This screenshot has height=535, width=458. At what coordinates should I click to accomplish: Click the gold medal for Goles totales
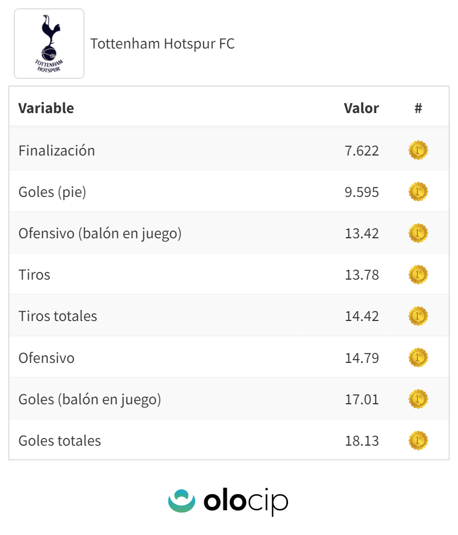click(418, 441)
